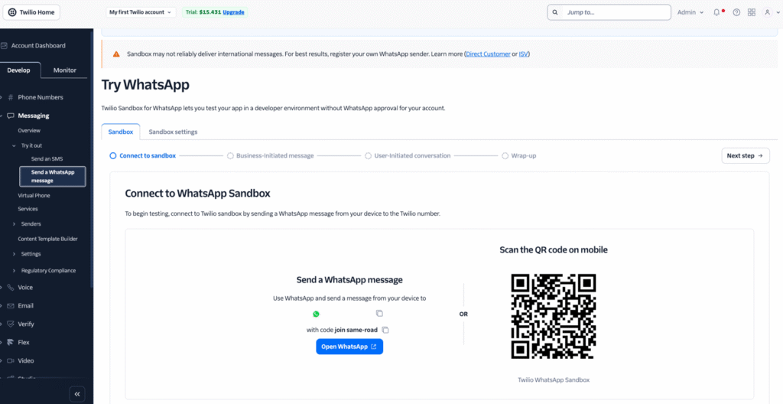Expand the Regulatory Compliance section
The image size is (783, 404).
coord(14,271)
